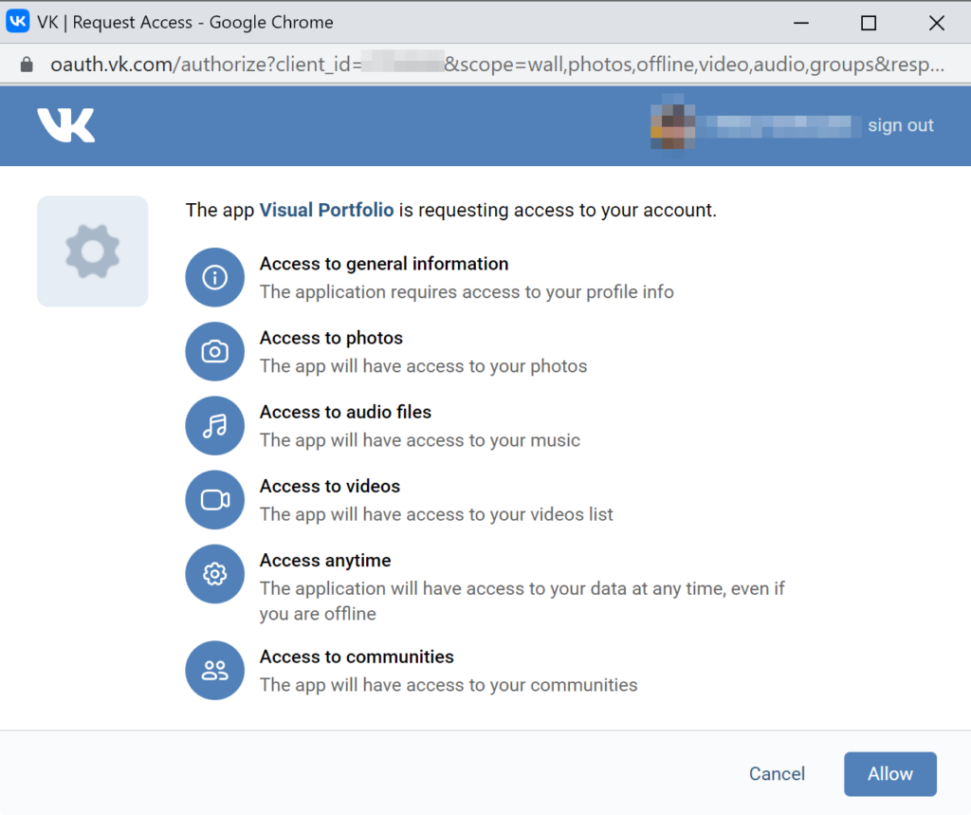Maximize the Chrome window
The height and width of the screenshot is (815, 971).
click(869, 23)
